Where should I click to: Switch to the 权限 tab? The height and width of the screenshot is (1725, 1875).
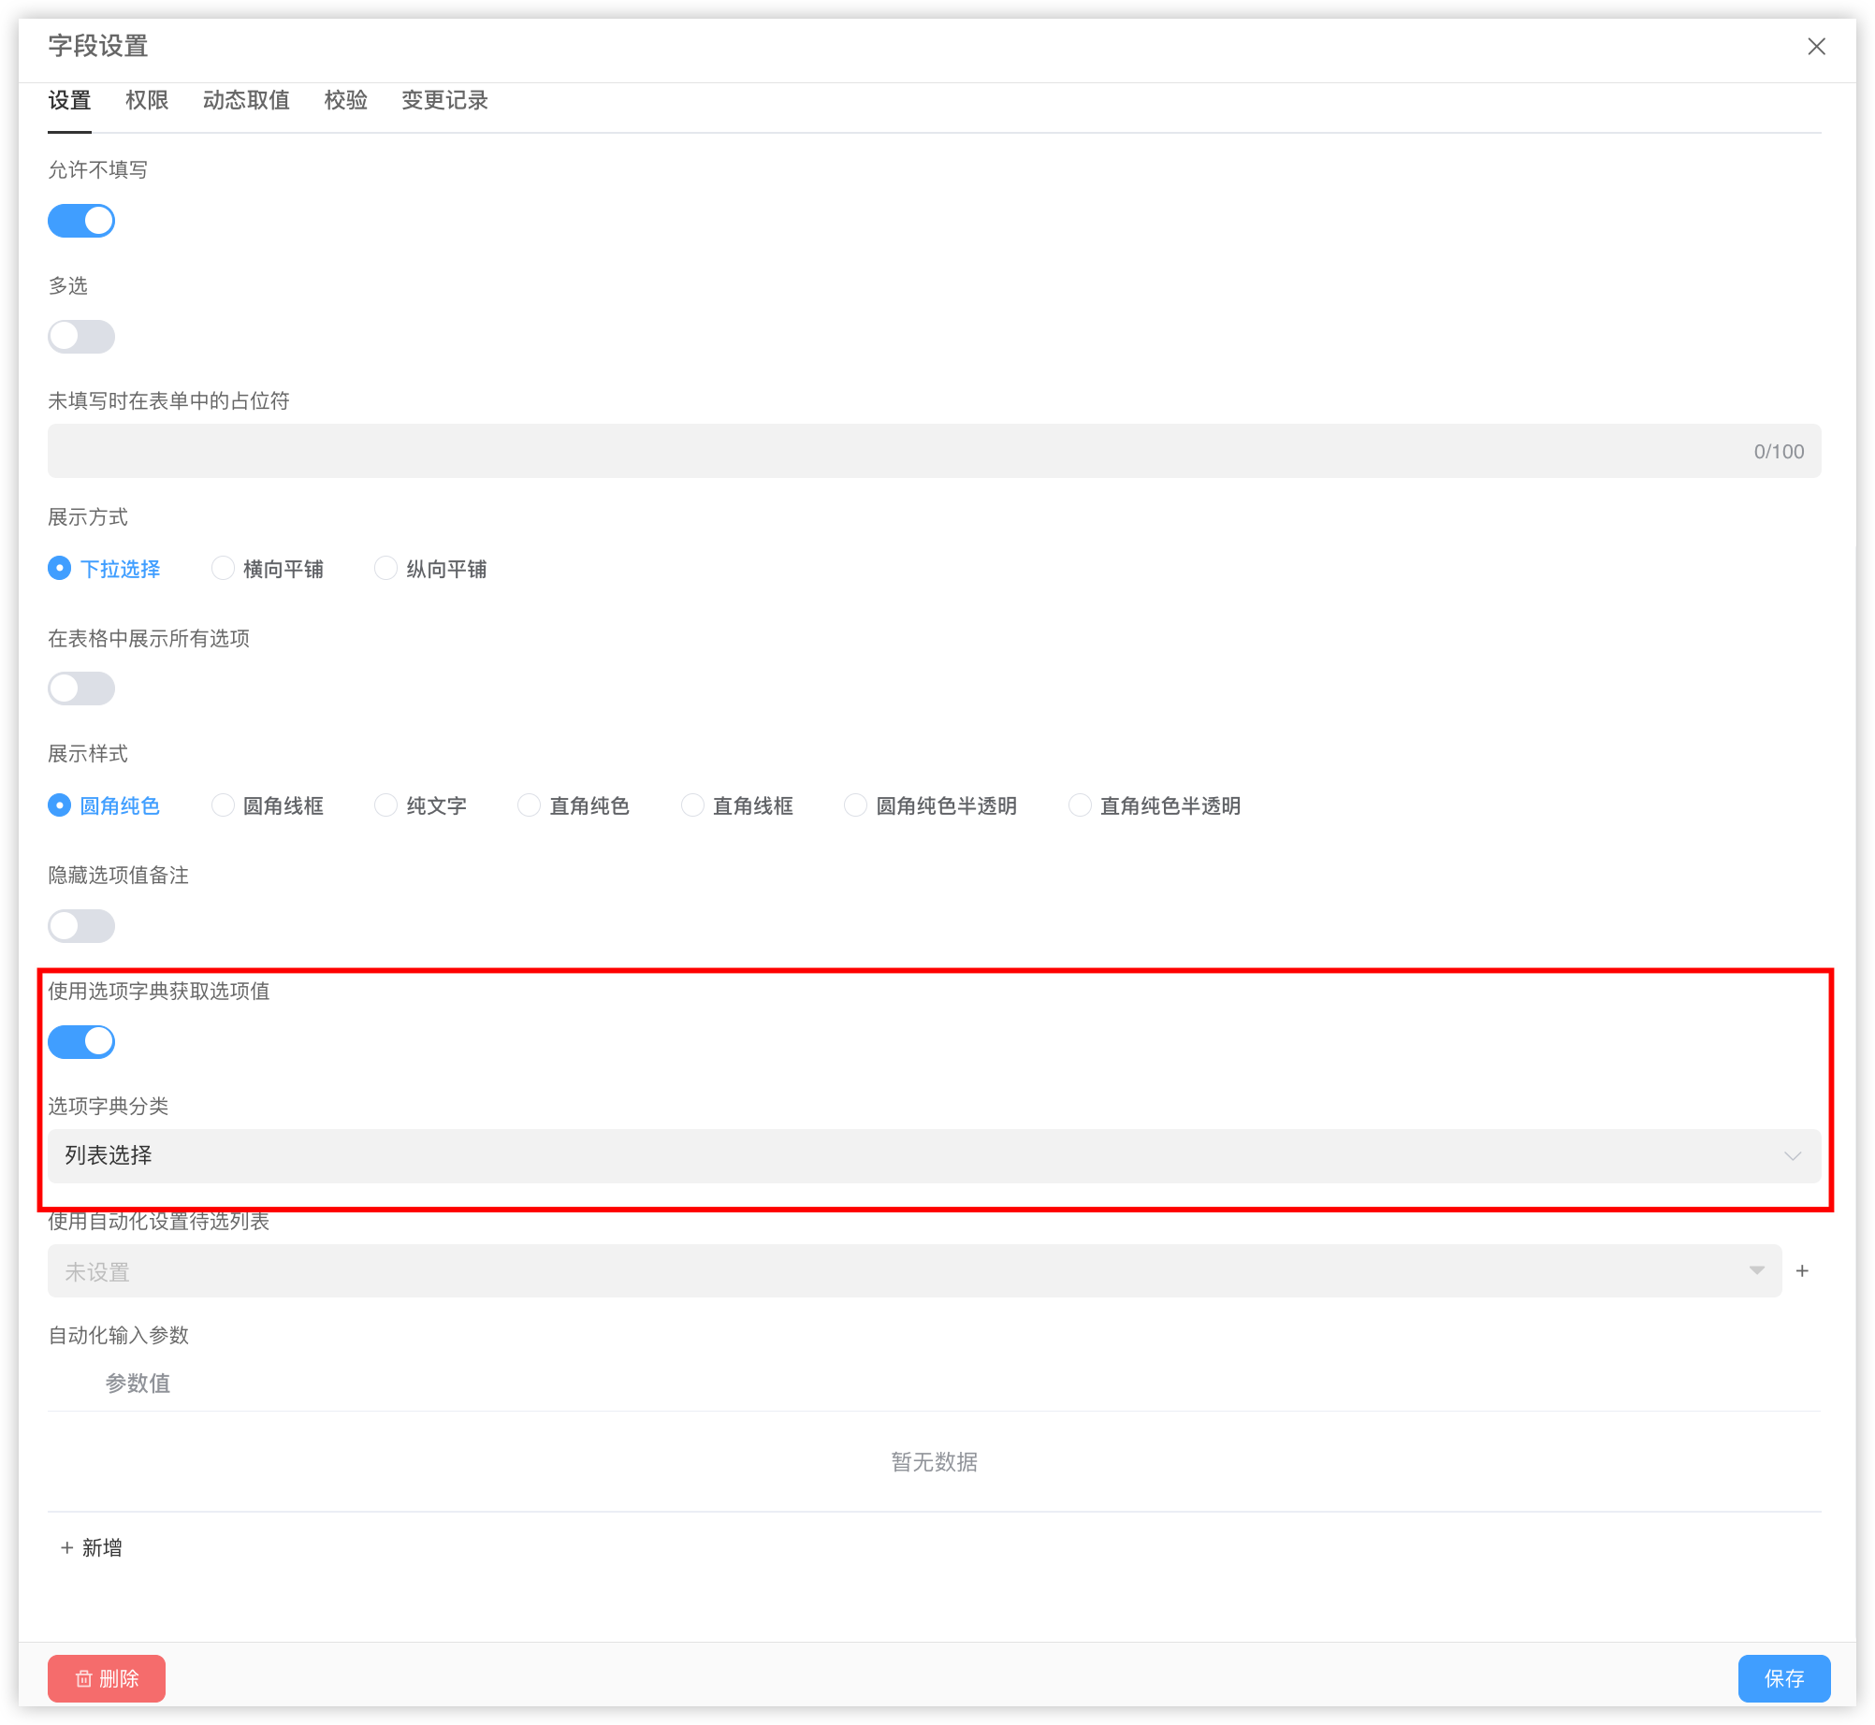tap(147, 100)
